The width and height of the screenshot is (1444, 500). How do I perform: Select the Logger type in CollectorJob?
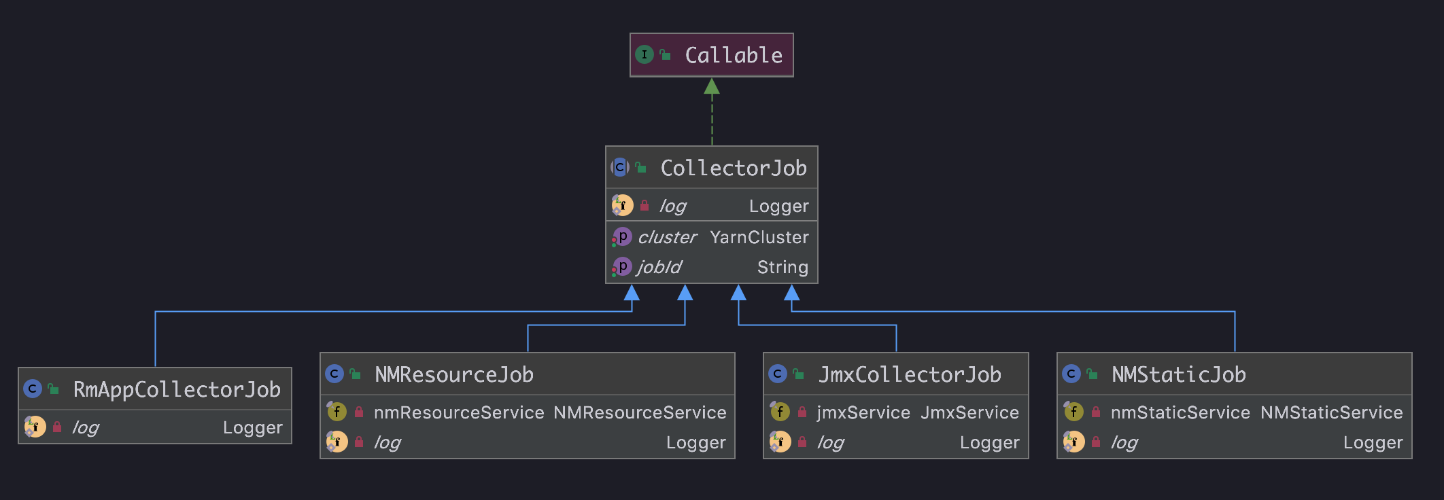pyautogui.click(x=778, y=206)
